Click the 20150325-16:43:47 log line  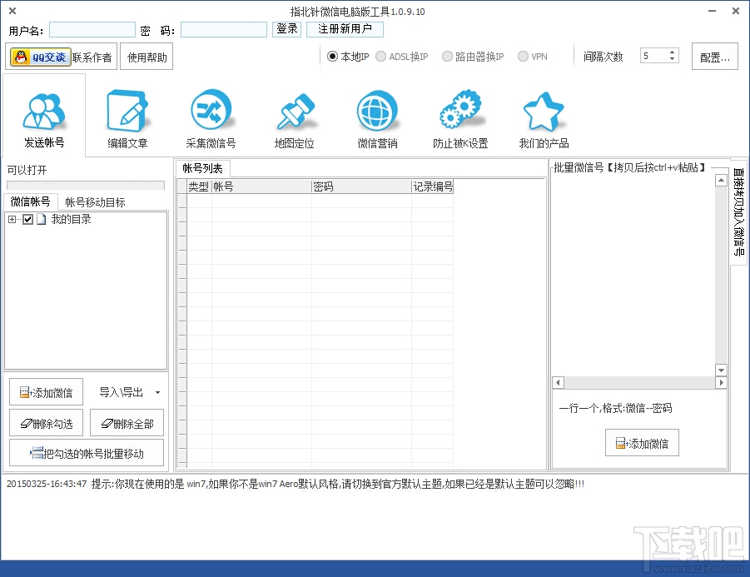coord(296,484)
